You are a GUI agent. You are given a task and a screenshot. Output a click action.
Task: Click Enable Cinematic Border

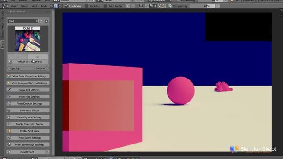coord(28,124)
